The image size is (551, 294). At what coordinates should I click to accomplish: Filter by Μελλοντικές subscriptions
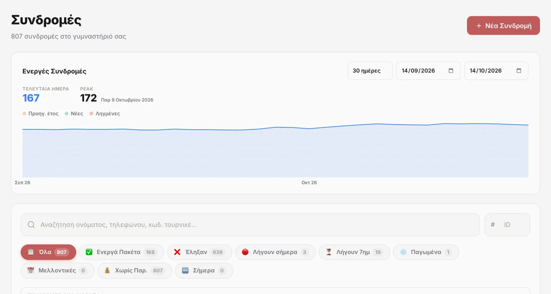pyautogui.click(x=57, y=271)
